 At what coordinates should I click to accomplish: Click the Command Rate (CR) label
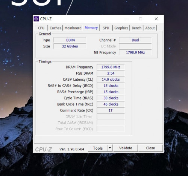(77, 110)
